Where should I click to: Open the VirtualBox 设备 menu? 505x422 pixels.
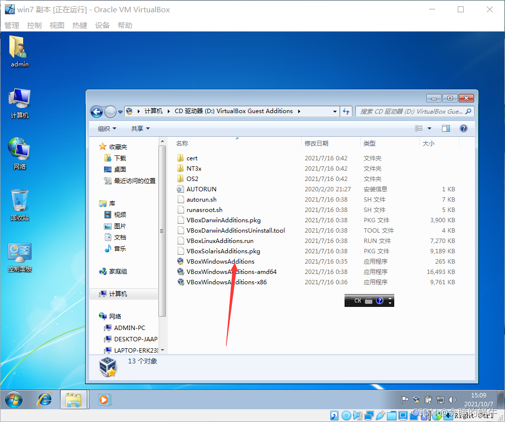pyautogui.click(x=102, y=26)
